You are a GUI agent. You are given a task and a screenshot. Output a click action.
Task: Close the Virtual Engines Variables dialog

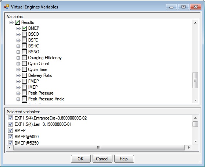pos(195,7)
